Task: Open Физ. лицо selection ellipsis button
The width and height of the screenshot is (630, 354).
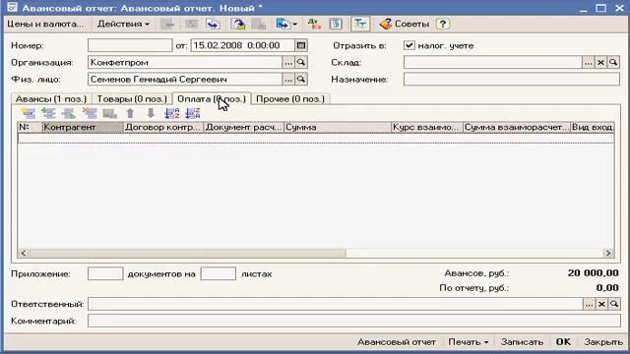Action: pyautogui.click(x=288, y=79)
